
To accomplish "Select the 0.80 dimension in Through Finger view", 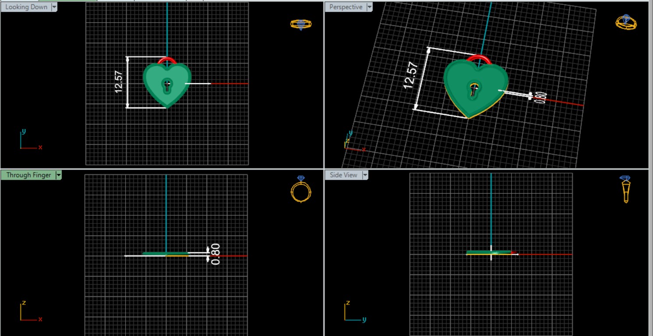I will (215, 254).
